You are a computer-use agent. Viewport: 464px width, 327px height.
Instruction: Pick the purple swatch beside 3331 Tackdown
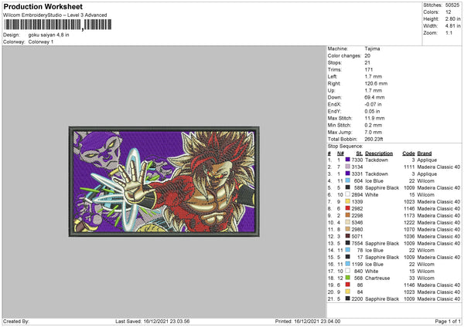(348, 174)
